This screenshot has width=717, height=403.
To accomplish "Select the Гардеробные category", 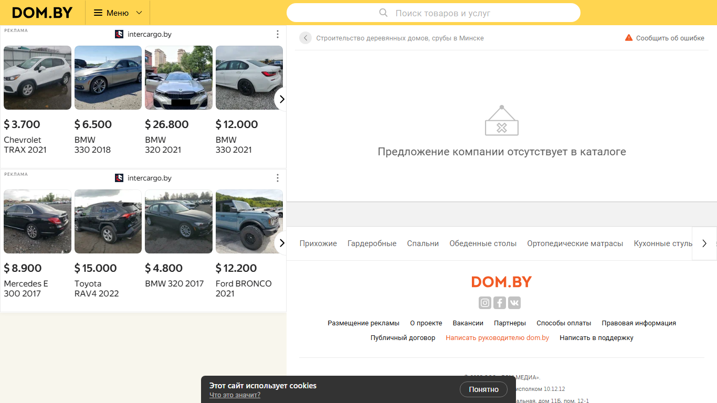I will (x=372, y=243).
